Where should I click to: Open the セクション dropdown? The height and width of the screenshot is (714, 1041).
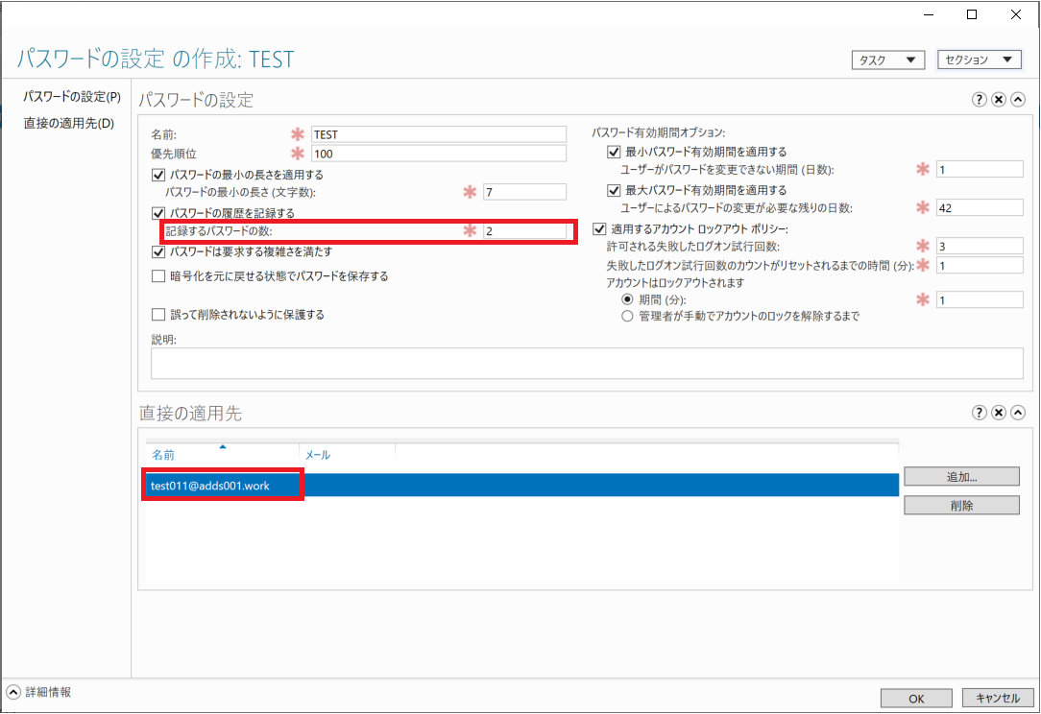click(979, 59)
